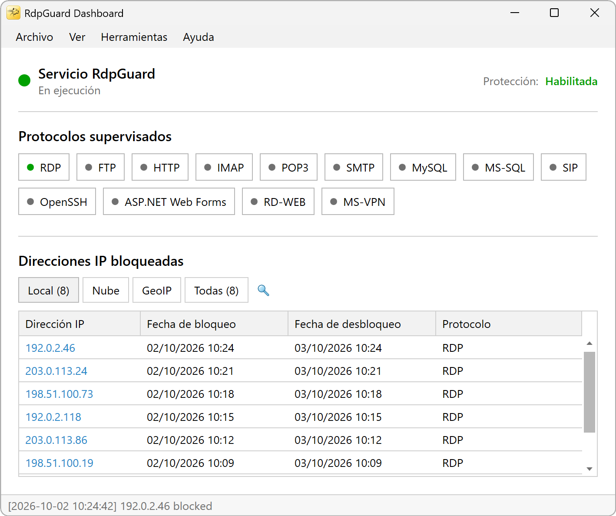Open the Herramientas menu
This screenshot has height=516, width=616.
134,37
